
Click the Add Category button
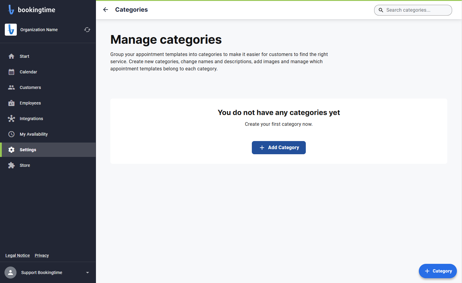(x=279, y=148)
